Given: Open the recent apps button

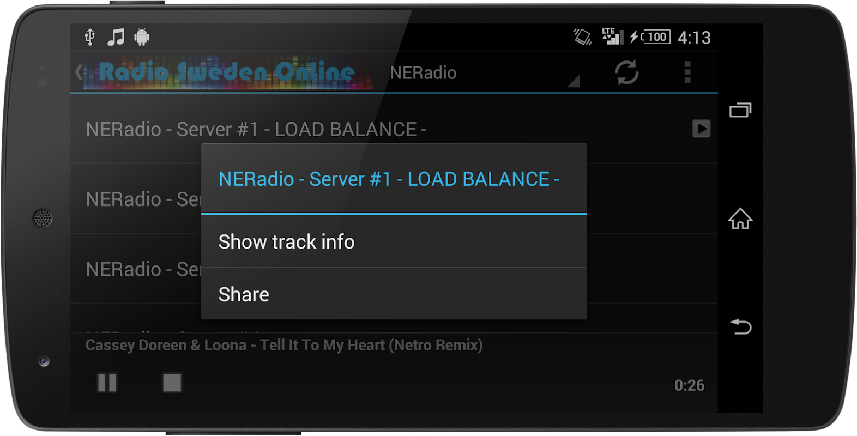Looking at the screenshot, I should pyautogui.click(x=740, y=110).
